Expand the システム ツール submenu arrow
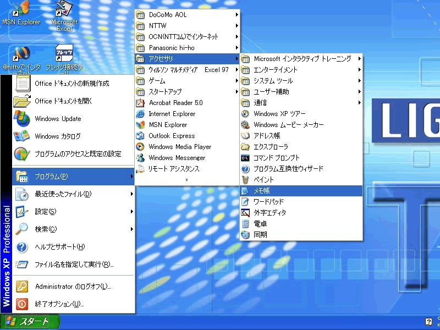The height and width of the screenshot is (330, 440). coord(360,81)
